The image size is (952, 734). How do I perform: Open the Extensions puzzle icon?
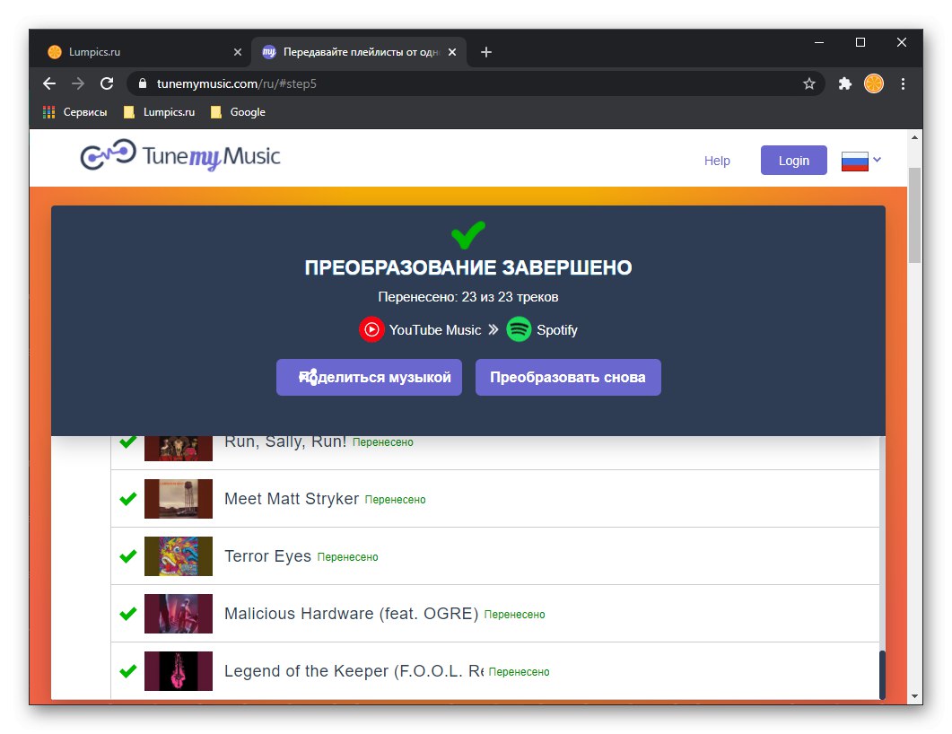(844, 83)
